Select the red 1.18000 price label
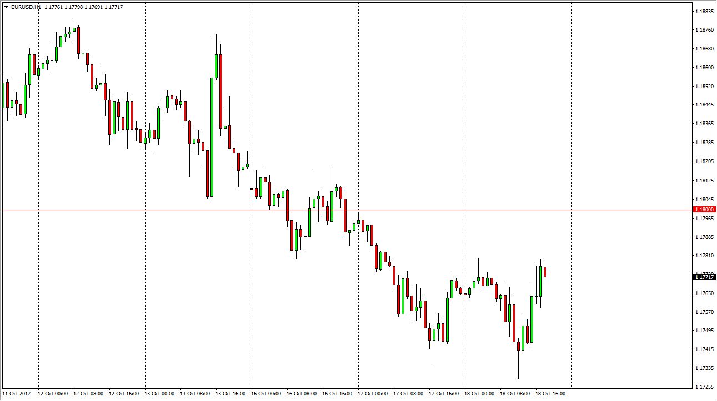This screenshot has width=717, height=401. 704,210
